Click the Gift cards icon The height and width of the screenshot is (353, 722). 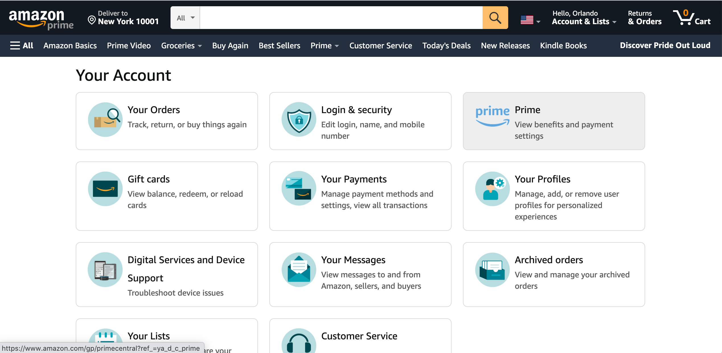105,189
